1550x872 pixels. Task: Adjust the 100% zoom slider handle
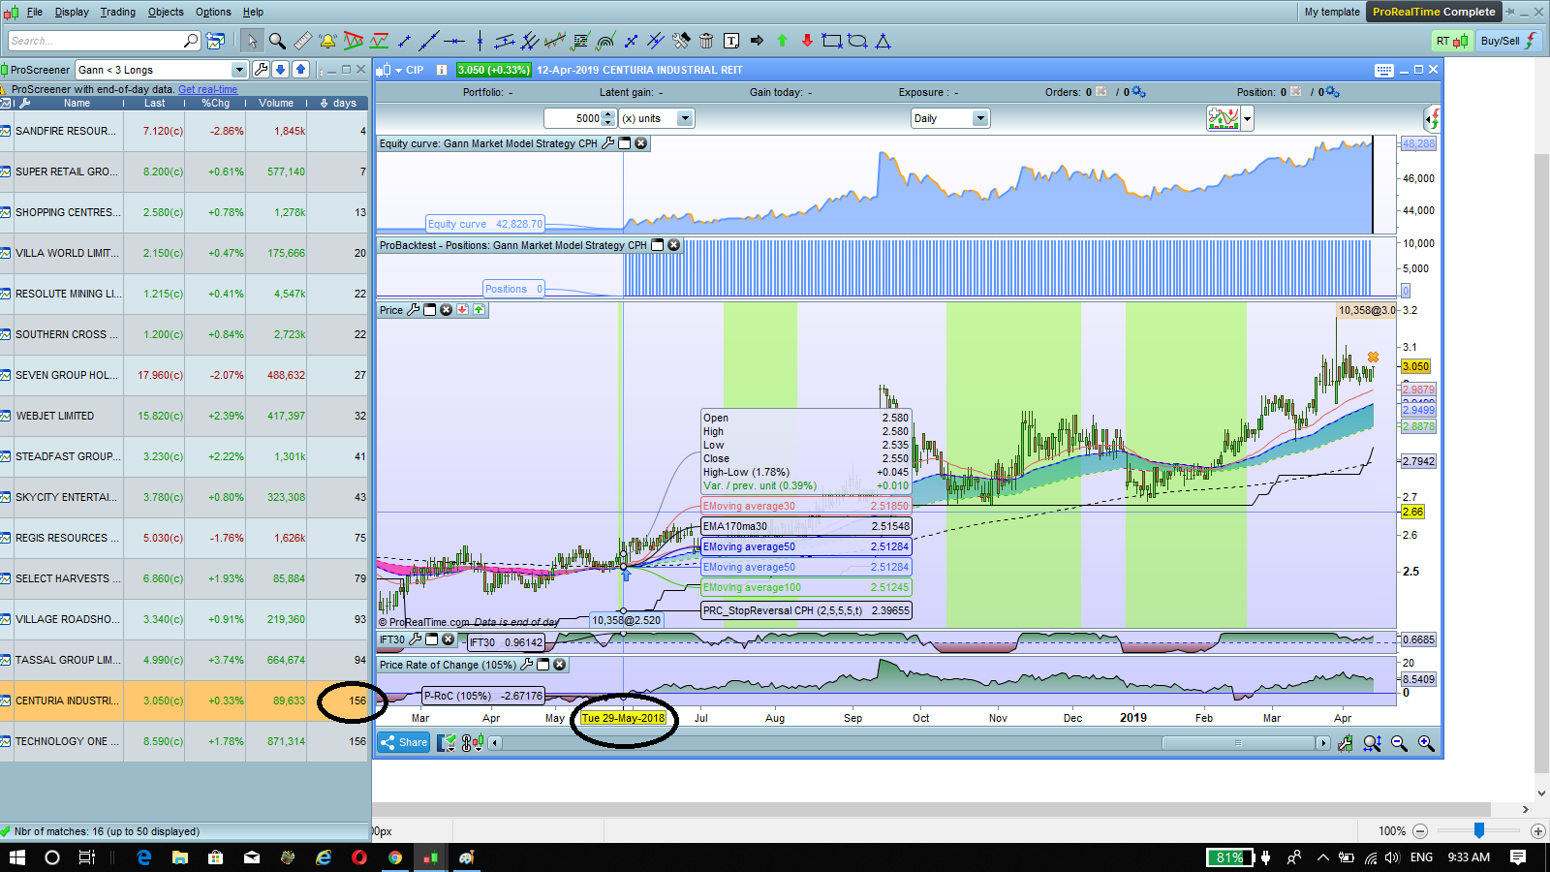(x=1479, y=830)
